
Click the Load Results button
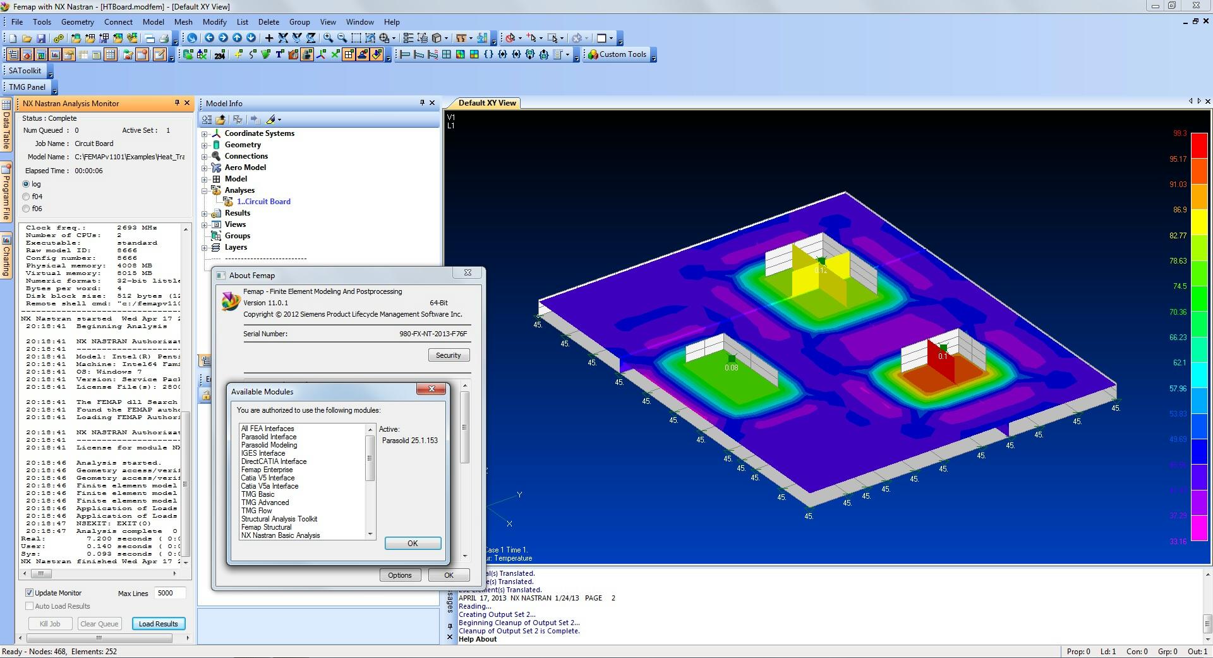[x=159, y=624]
